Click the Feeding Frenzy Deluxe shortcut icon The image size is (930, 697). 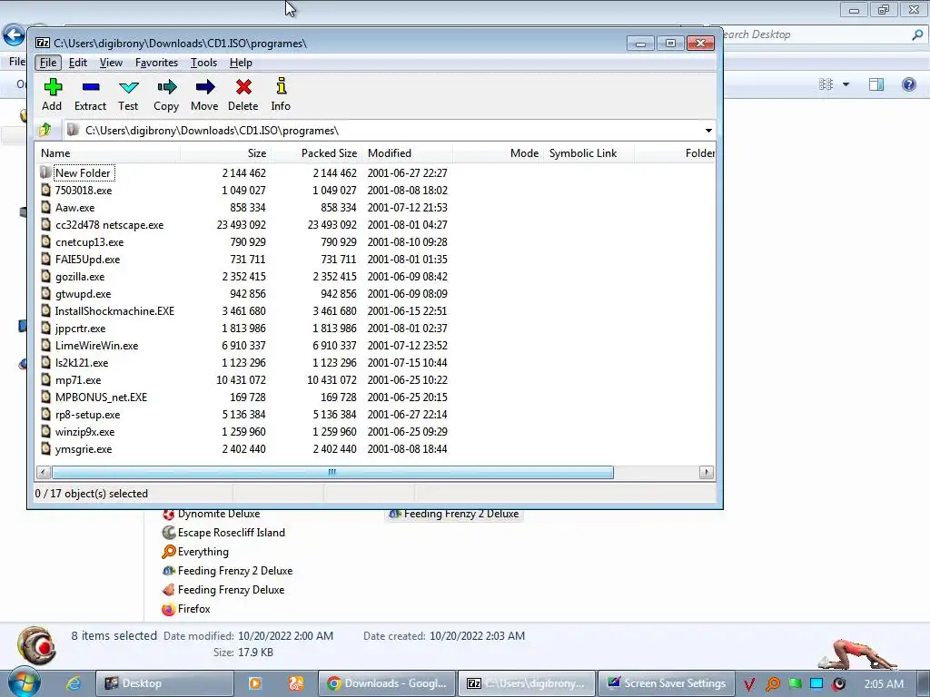(x=168, y=590)
